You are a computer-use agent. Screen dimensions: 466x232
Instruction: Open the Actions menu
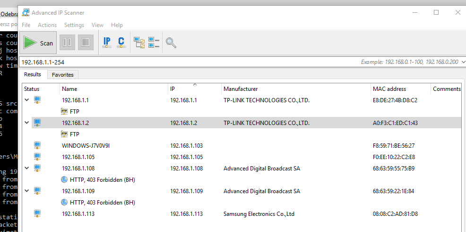[47, 25]
